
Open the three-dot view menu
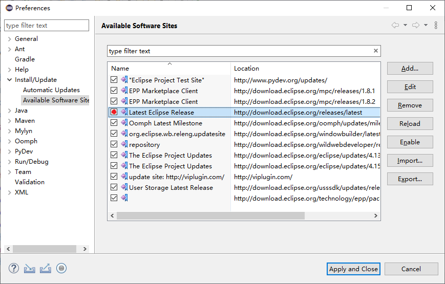coord(436,26)
